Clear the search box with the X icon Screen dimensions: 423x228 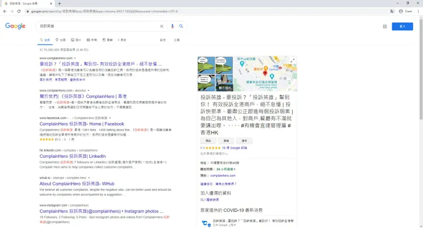click(x=162, y=26)
